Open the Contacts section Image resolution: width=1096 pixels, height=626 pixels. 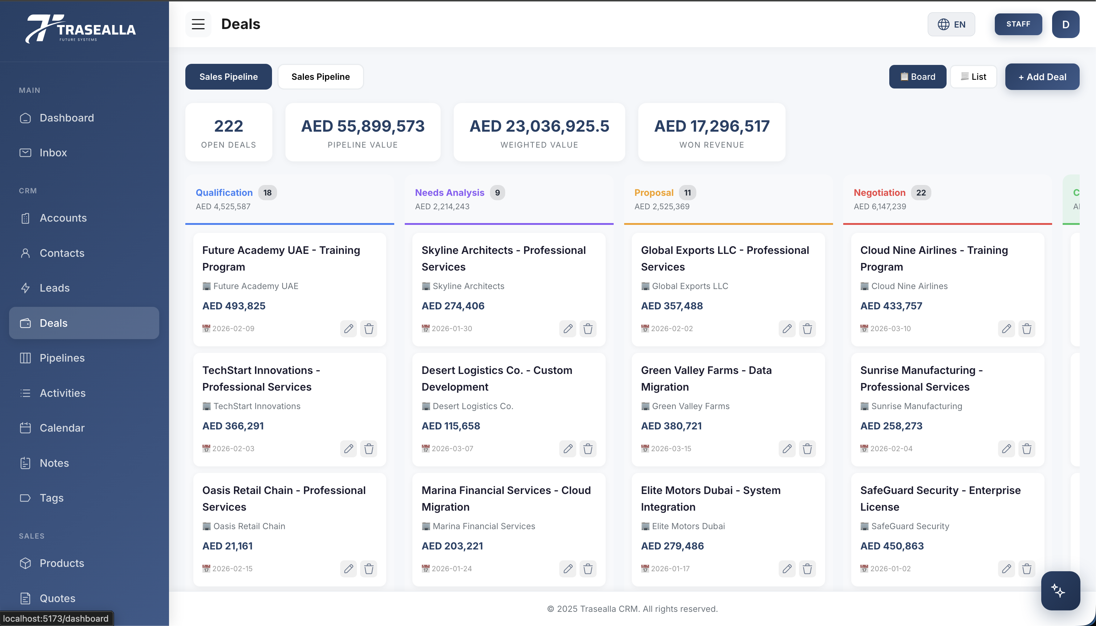(62, 253)
